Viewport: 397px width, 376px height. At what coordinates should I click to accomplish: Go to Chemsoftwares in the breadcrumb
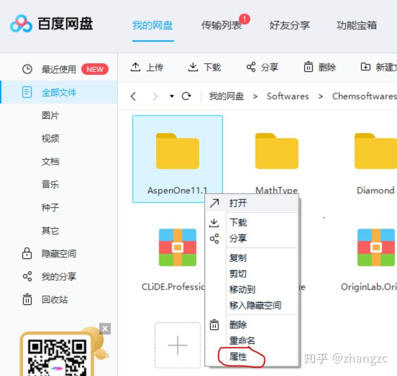tap(364, 96)
